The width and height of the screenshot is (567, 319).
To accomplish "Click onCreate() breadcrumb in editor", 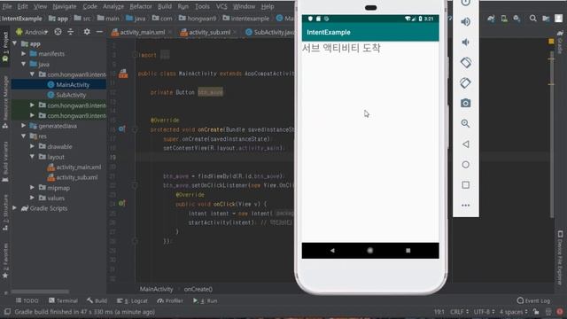I will pyautogui.click(x=198, y=289).
